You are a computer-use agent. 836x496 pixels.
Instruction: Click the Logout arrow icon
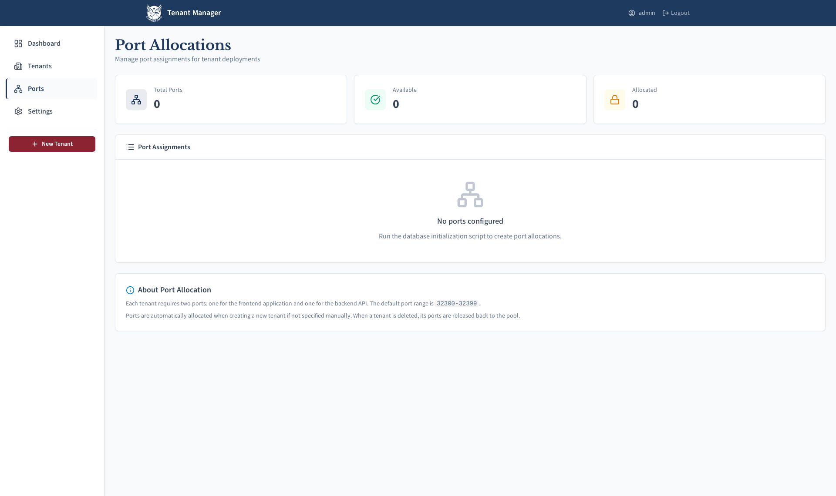666,13
